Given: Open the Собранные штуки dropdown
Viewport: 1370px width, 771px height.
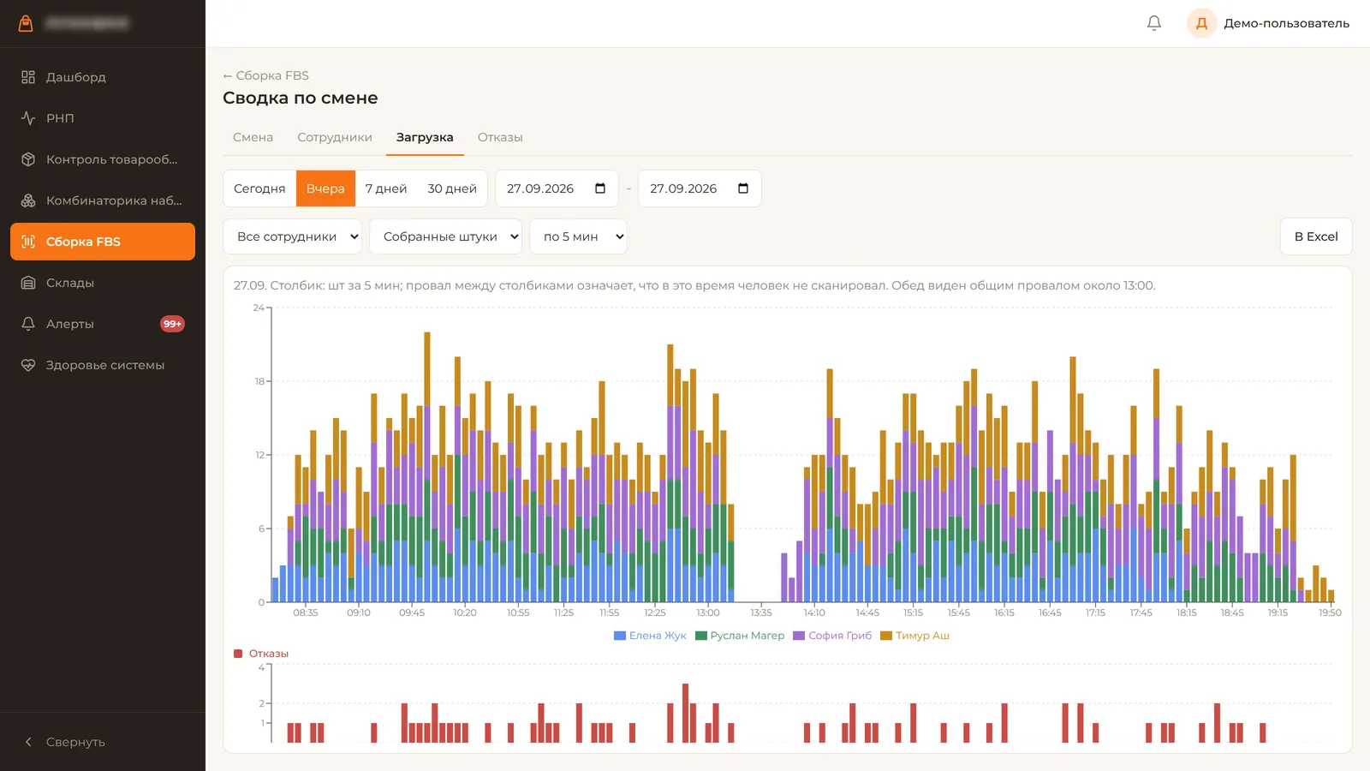Looking at the screenshot, I should [x=446, y=236].
